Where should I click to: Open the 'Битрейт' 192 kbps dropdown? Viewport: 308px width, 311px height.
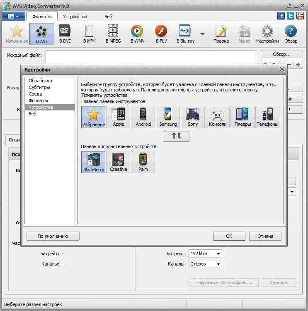click(205, 254)
